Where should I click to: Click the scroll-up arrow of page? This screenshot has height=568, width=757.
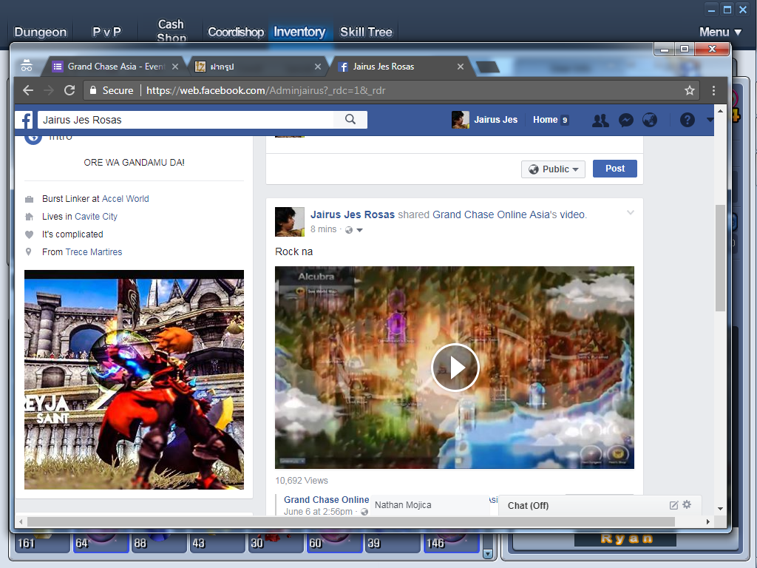[x=720, y=111]
